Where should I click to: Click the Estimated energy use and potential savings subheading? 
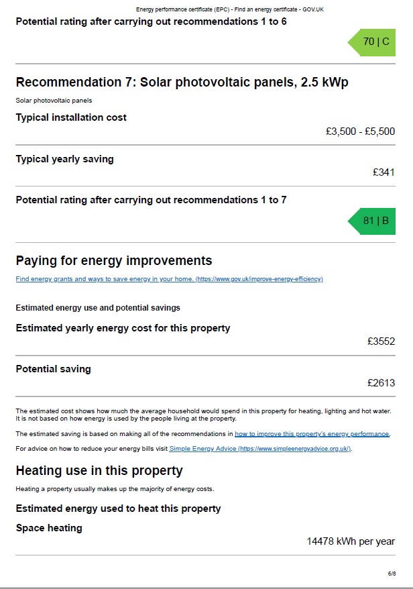(98, 308)
